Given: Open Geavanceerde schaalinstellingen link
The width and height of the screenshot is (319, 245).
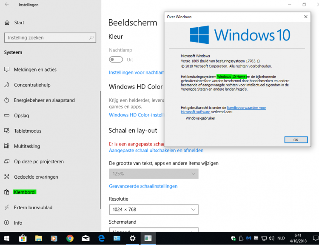Looking at the screenshot, I should tap(143, 186).
